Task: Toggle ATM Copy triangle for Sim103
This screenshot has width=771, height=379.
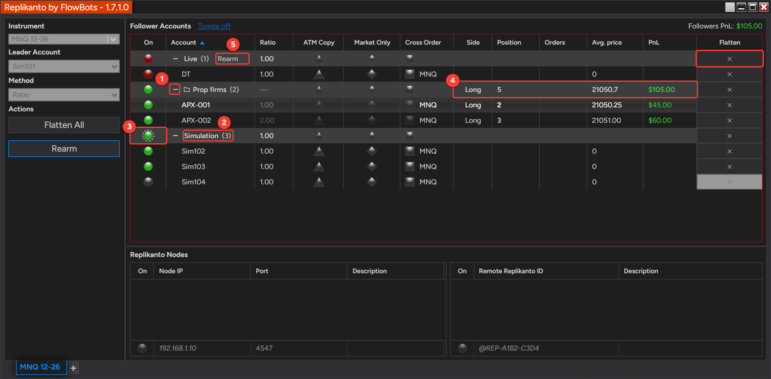Action: point(319,166)
